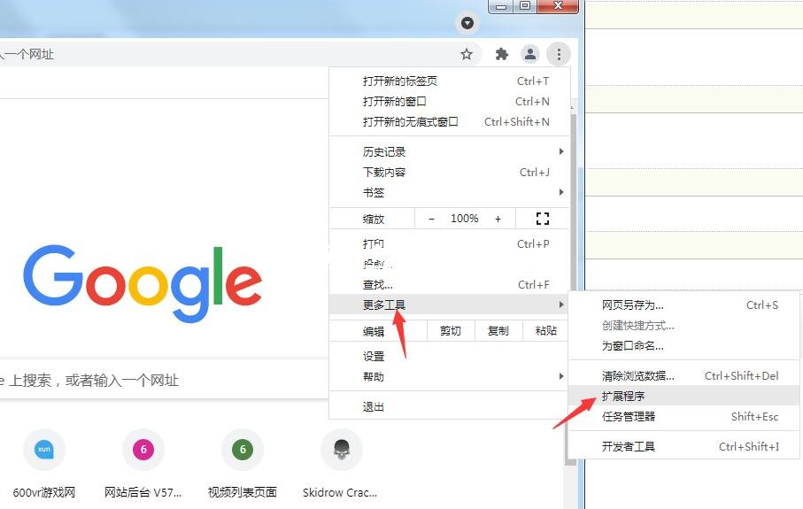
Task: Increase zoom with the plus button
Action: point(498,219)
